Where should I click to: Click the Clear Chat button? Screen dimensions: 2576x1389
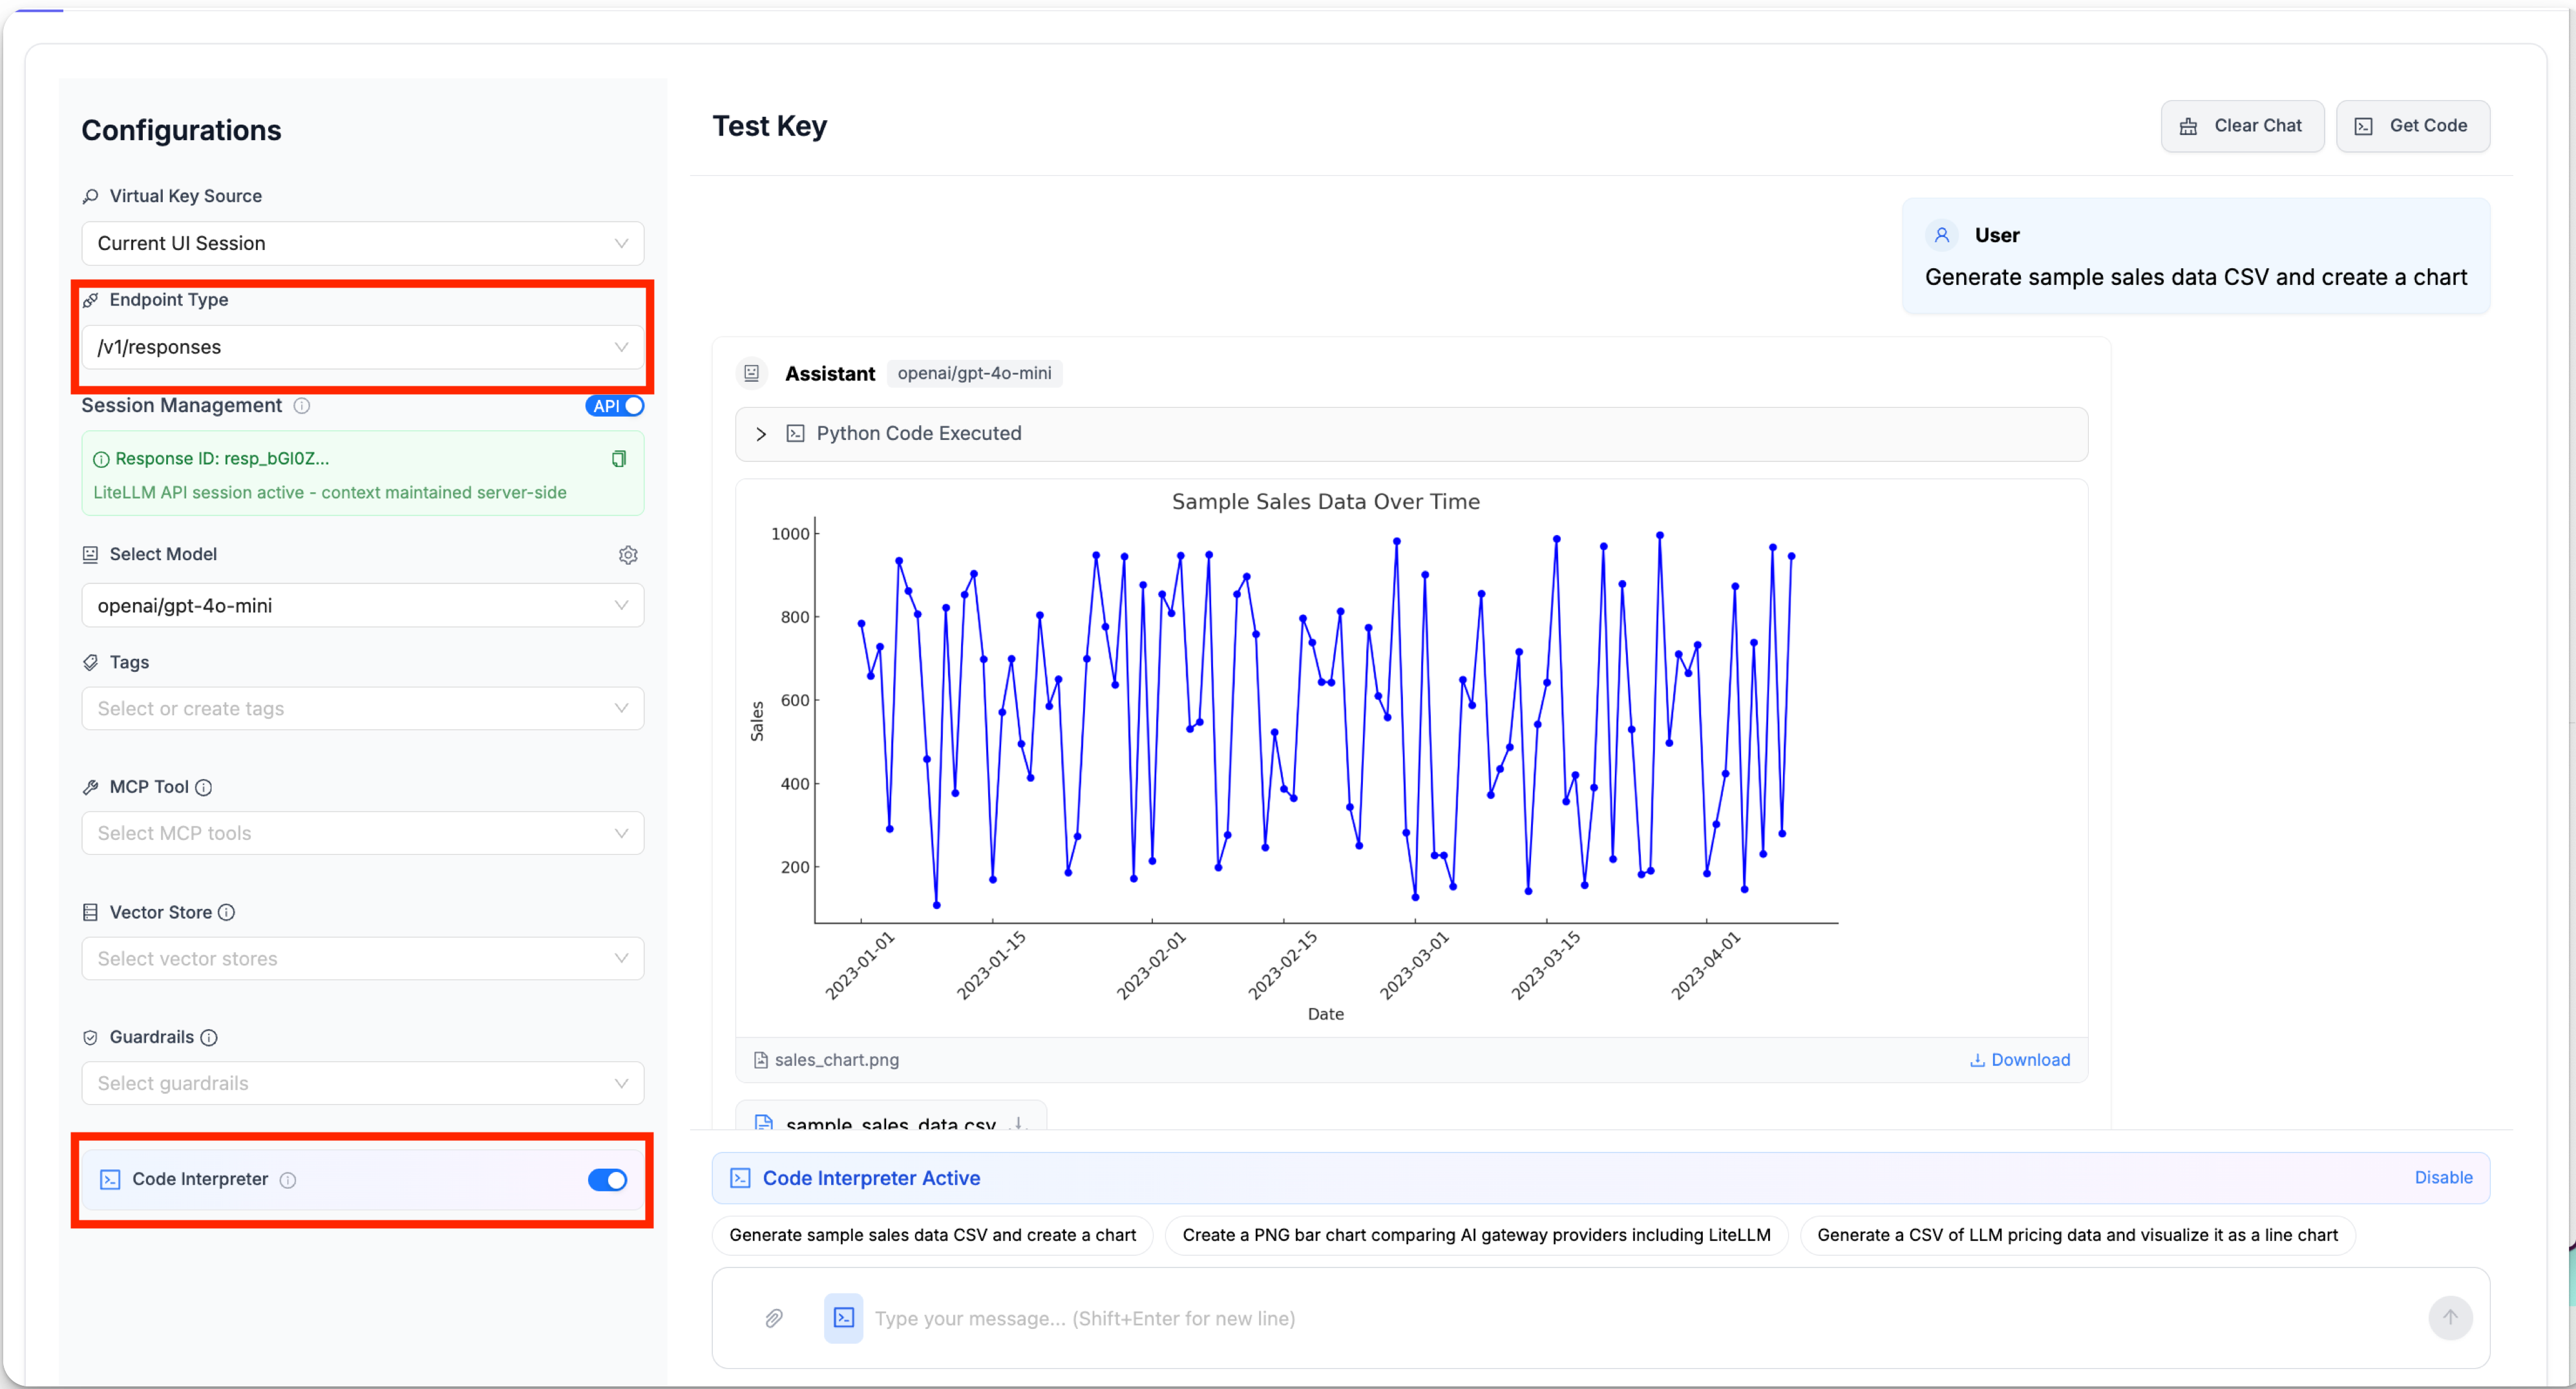tap(2242, 126)
